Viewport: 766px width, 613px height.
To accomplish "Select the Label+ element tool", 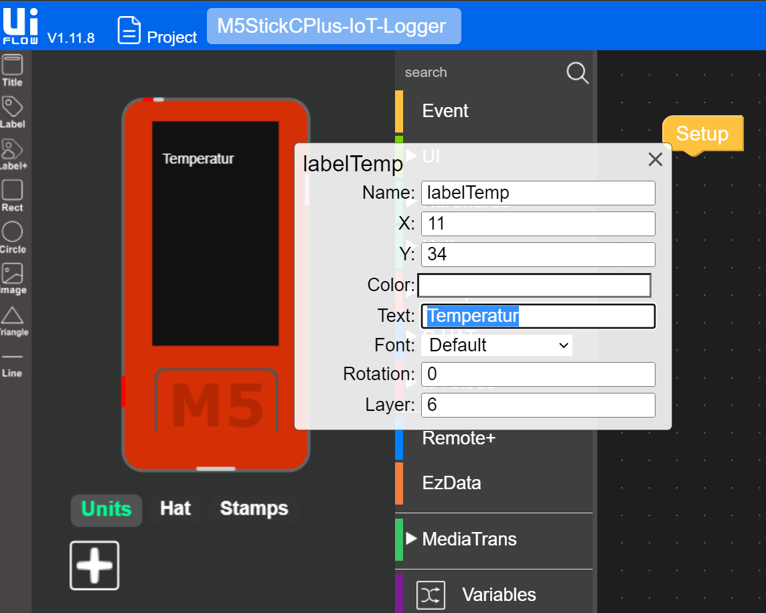I will [x=13, y=155].
